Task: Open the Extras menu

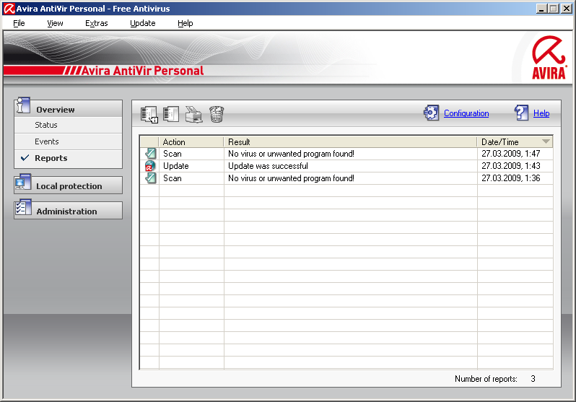Action: (x=96, y=23)
